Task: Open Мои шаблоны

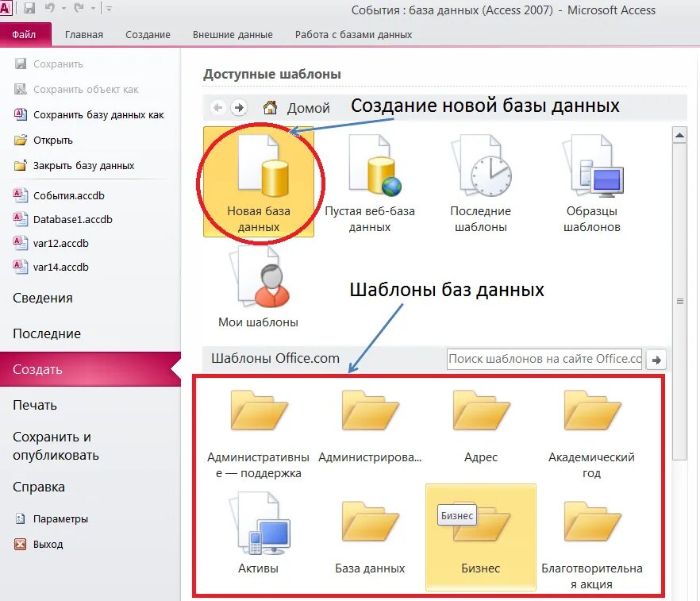Action: click(x=259, y=287)
